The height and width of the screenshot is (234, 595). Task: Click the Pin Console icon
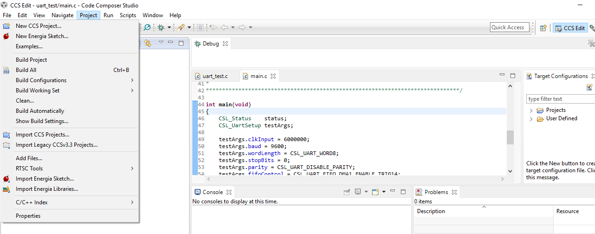[347, 192]
